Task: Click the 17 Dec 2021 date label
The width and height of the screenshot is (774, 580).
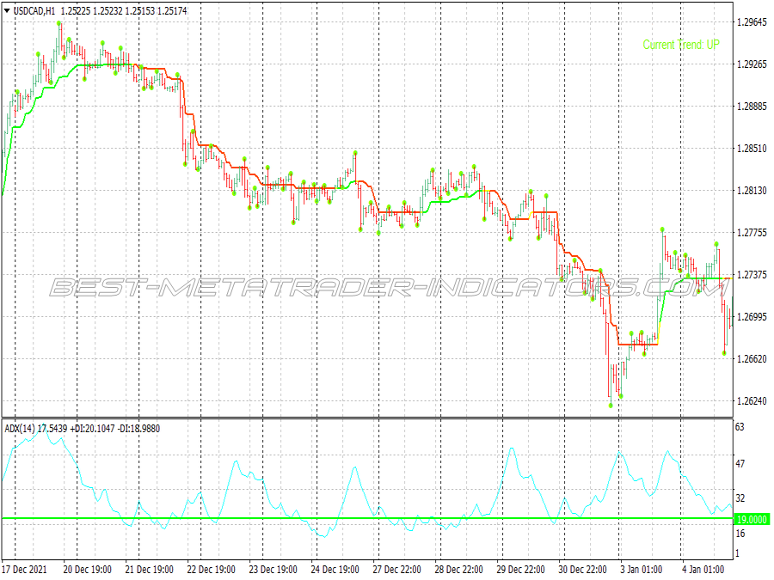Action: click(x=24, y=569)
